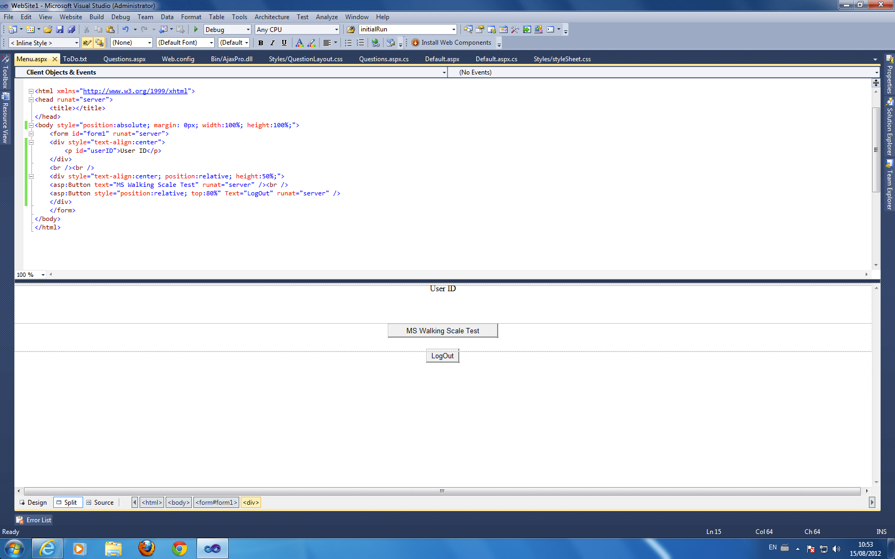Image resolution: width=895 pixels, height=559 pixels.
Task: Open the Any CPU platform dropdown
Action: (x=336, y=29)
